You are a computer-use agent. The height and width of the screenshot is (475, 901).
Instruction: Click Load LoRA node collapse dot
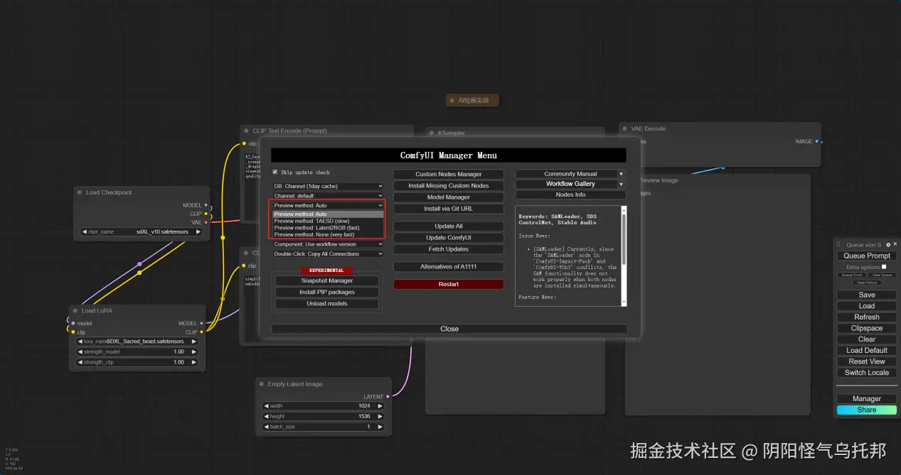pyautogui.click(x=75, y=310)
